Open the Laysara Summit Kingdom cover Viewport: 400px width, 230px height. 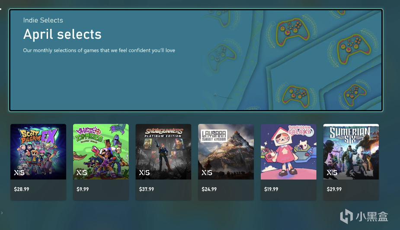[226, 151]
